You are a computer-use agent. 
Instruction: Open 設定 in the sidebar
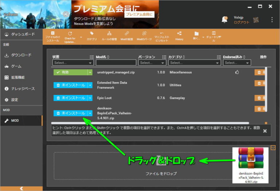coord(21,100)
